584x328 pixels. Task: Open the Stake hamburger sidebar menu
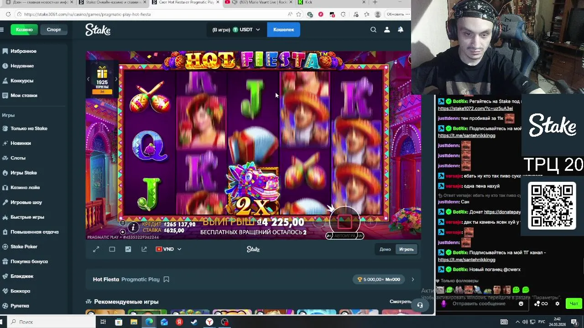click(x=2, y=30)
